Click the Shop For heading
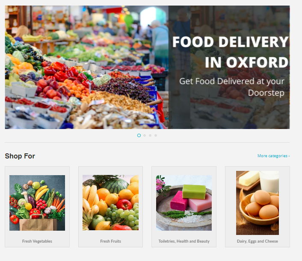 click(20, 156)
